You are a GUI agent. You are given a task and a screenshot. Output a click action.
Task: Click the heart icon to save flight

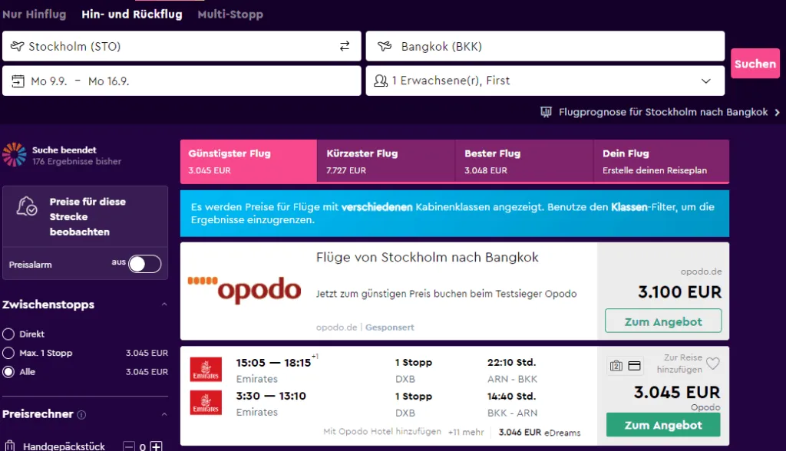[712, 364]
